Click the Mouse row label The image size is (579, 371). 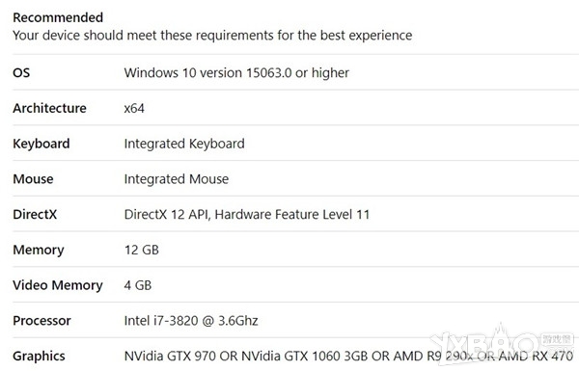[x=33, y=179]
